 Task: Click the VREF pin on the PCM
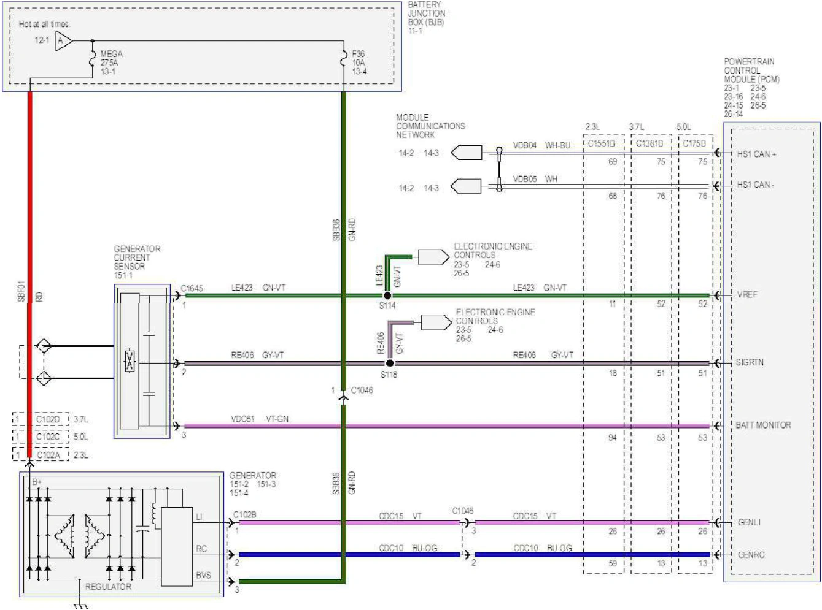pyautogui.click(x=747, y=295)
